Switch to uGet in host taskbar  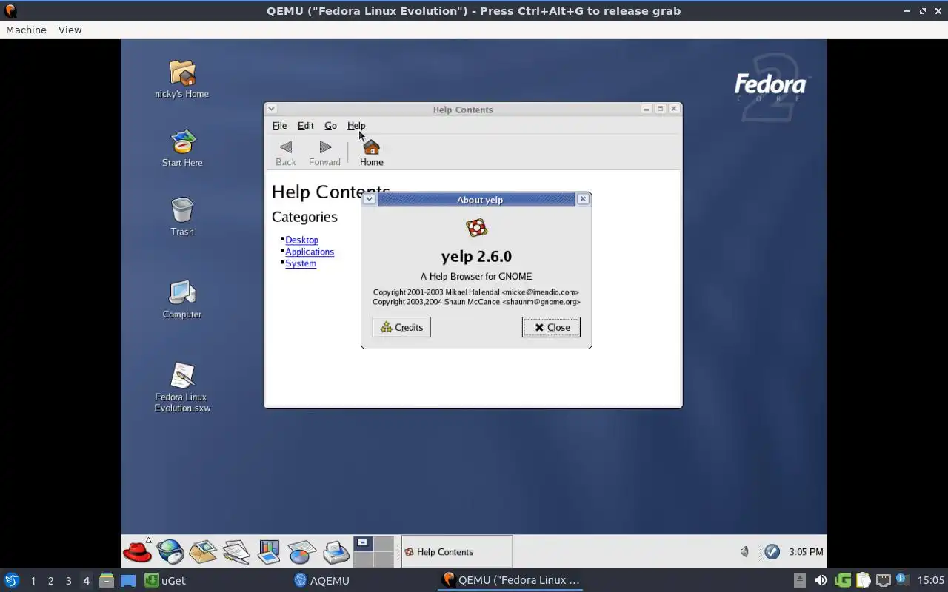166,580
